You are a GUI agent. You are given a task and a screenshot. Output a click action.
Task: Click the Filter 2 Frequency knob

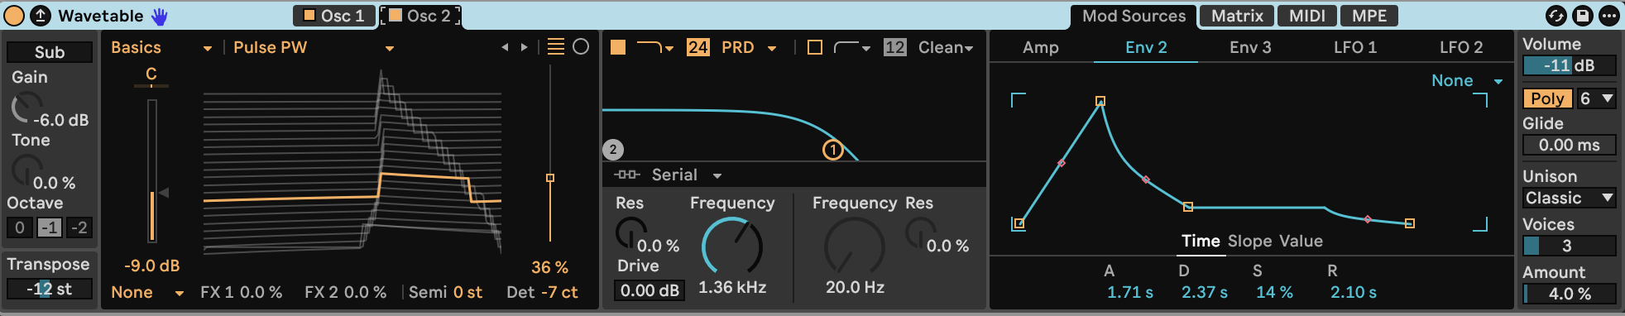coord(855,246)
